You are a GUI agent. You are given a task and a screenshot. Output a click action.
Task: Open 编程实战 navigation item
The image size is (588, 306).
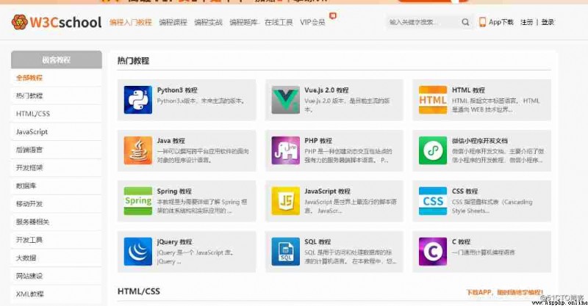[x=208, y=22]
